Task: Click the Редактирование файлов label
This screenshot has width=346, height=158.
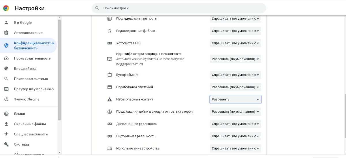Action: coord(136,31)
